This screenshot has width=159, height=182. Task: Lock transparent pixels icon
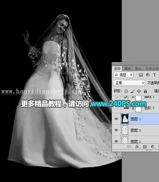pyautogui.click(x=126, y=91)
